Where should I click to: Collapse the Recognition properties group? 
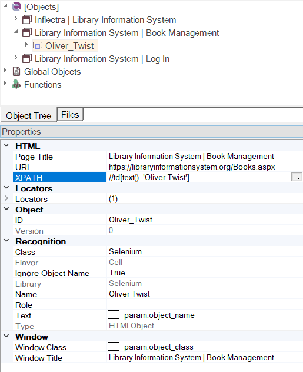[x=6, y=241]
